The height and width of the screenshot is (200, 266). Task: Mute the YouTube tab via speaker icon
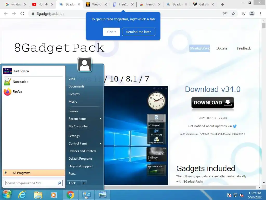tap(47, 4)
